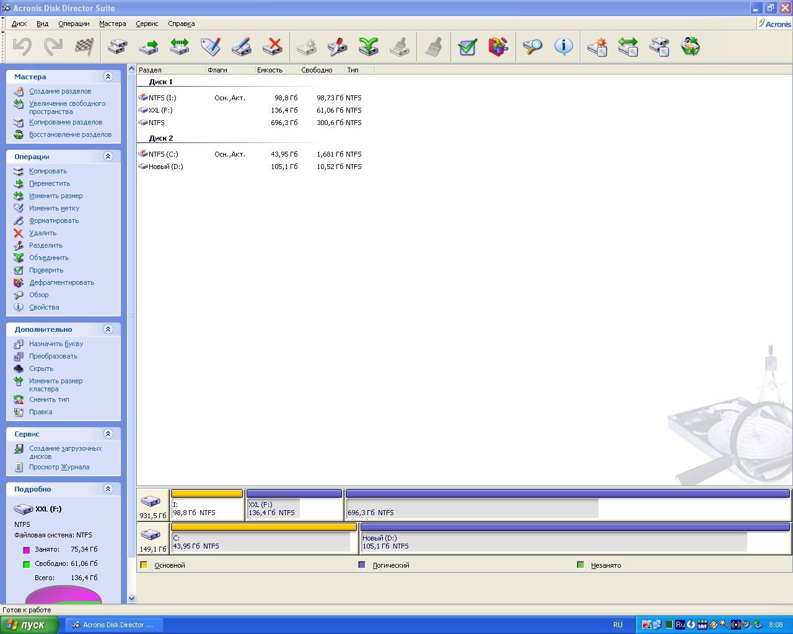Collapse the Подробно sidebar panel
793x634 pixels.
coord(108,489)
